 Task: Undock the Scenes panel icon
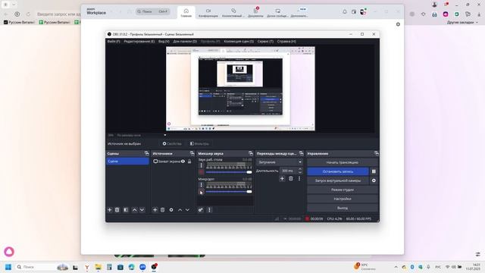(146, 153)
